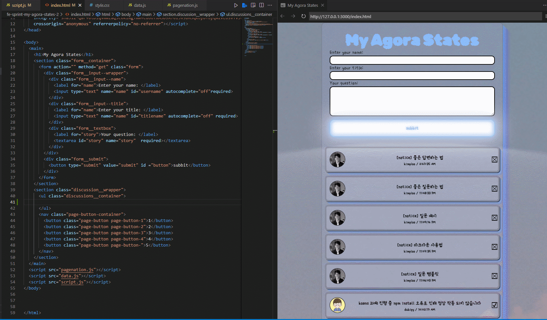Viewport: 547px width, 320px height.
Task: Open the '[notice] 좋은 질문하는 법' post title
Action: pyautogui.click(x=420, y=187)
